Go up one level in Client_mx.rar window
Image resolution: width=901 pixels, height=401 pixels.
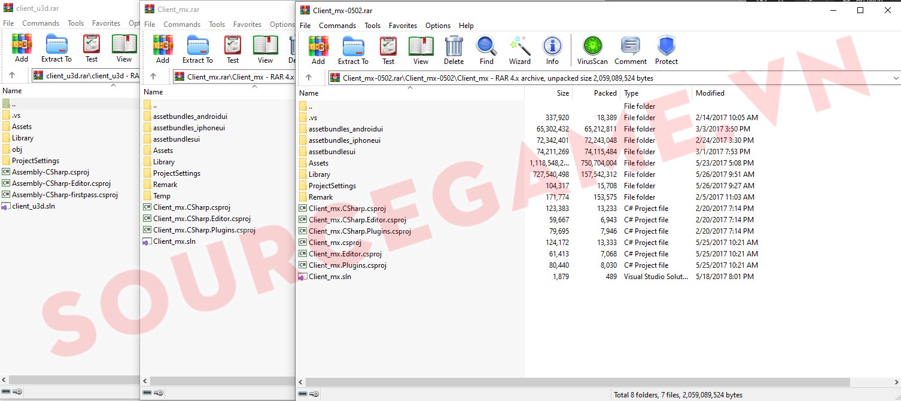tap(153, 76)
